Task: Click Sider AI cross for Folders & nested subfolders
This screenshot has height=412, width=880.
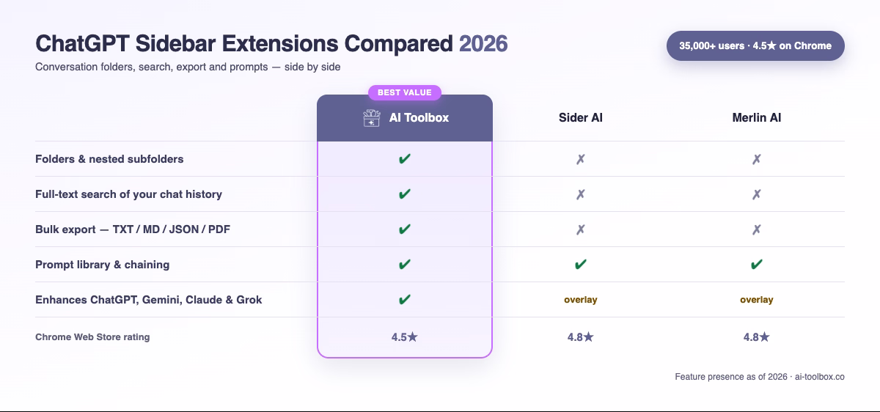Action: 581,159
